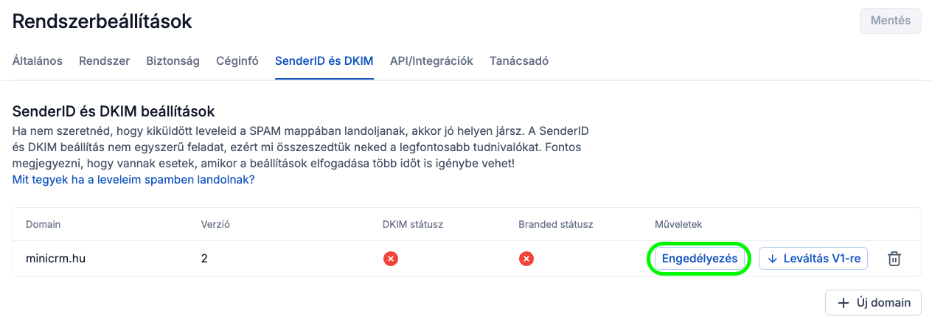Image resolution: width=932 pixels, height=328 pixels.
Task: Open the API/Integrációk tab
Action: point(431,61)
